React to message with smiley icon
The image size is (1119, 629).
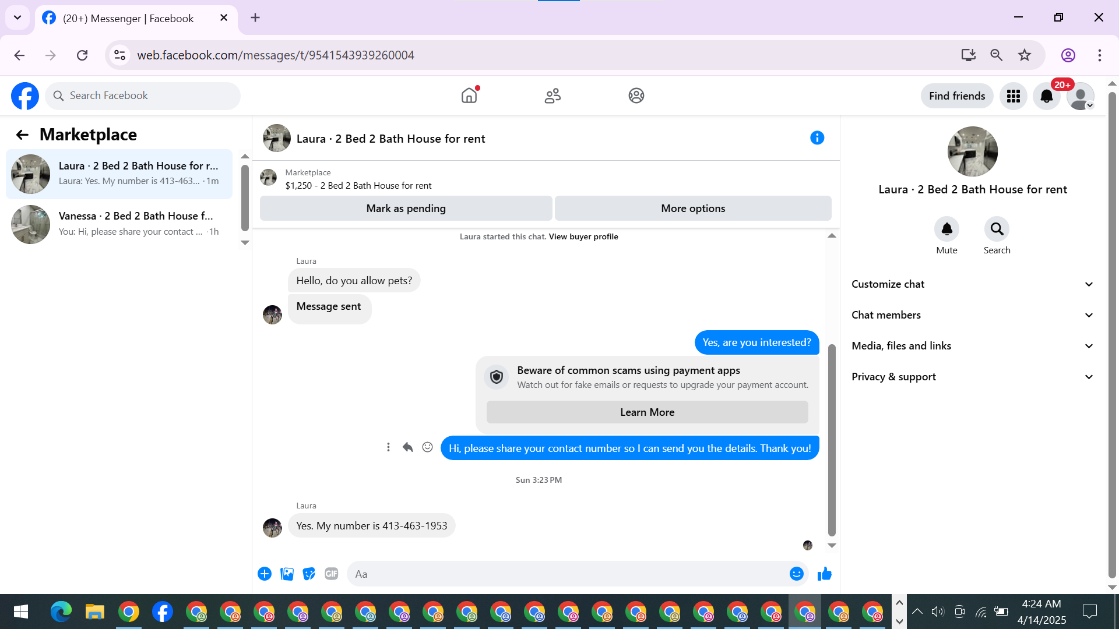[x=427, y=447]
